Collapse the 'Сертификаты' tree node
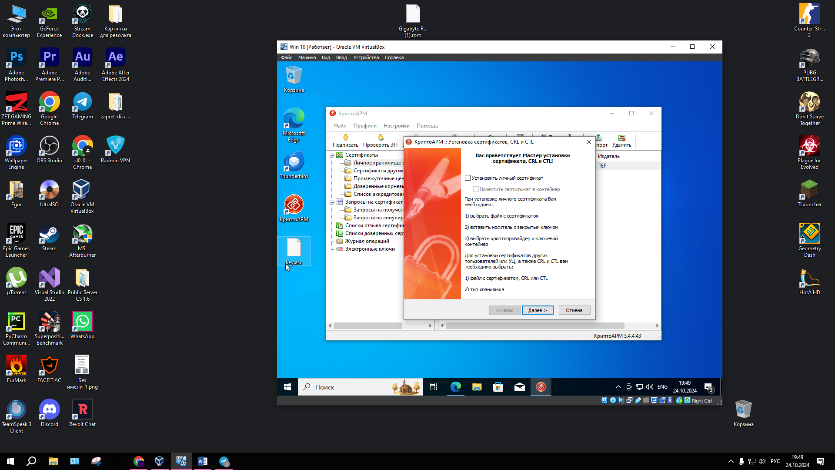 click(332, 155)
